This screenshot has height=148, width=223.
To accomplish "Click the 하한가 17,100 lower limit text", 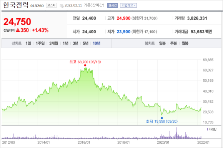I will [144, 31].
